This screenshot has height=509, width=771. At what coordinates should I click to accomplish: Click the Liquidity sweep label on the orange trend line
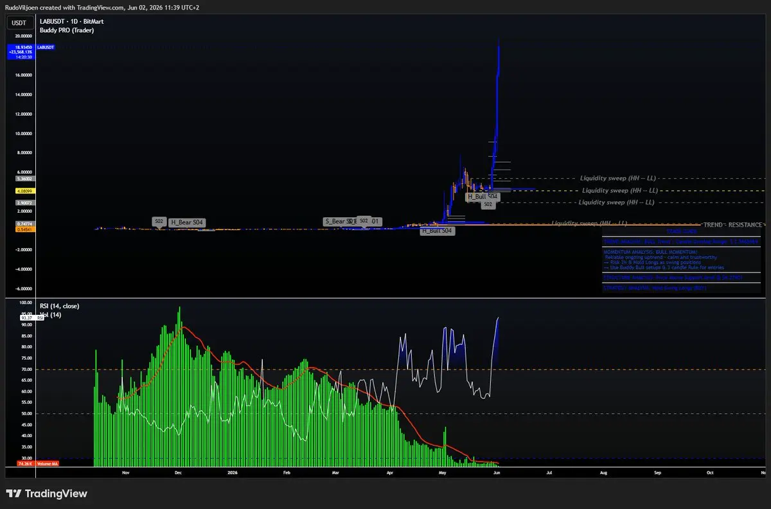pyautogui.click(x=589, y=223)
